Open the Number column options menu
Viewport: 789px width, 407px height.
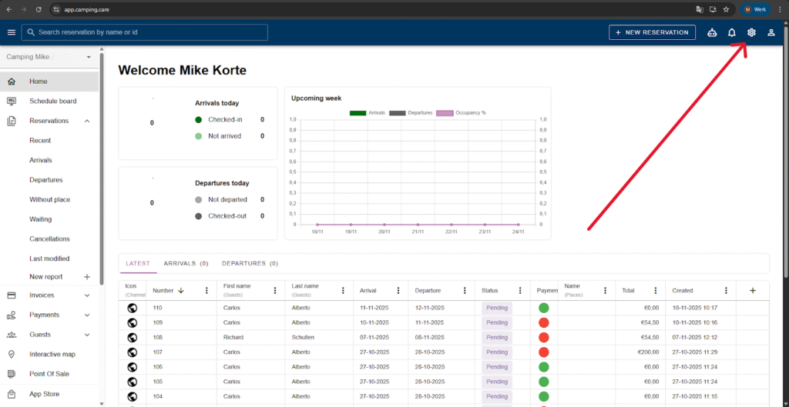206,291
